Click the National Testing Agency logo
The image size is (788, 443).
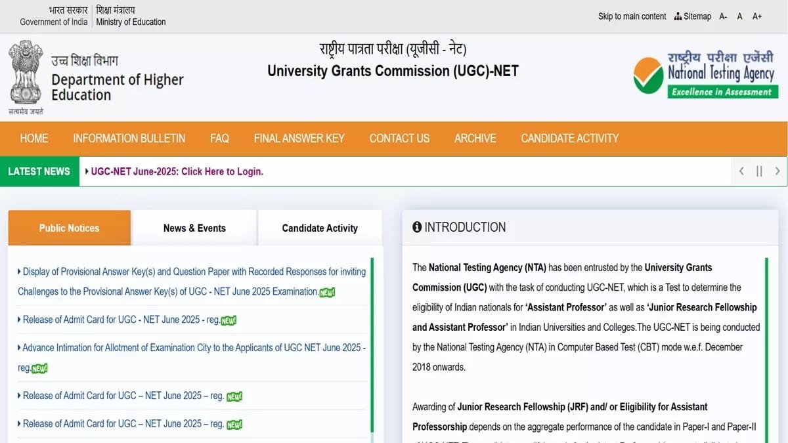point(705,75)
